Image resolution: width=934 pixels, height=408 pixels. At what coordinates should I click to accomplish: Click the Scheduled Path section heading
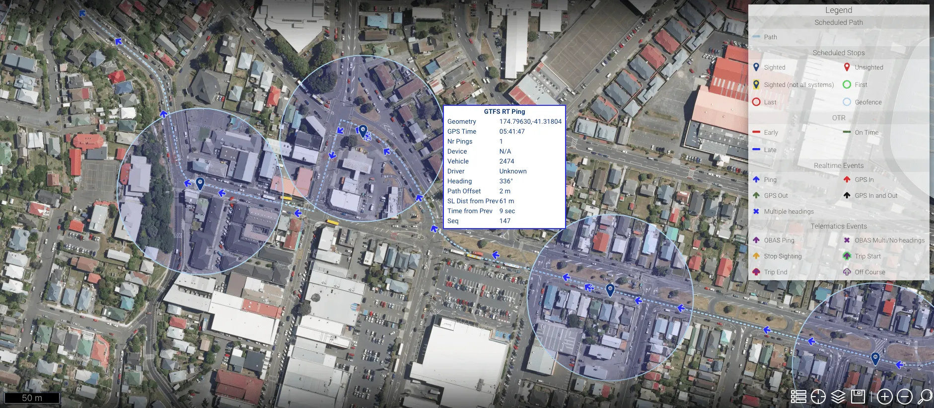(839, 22)
